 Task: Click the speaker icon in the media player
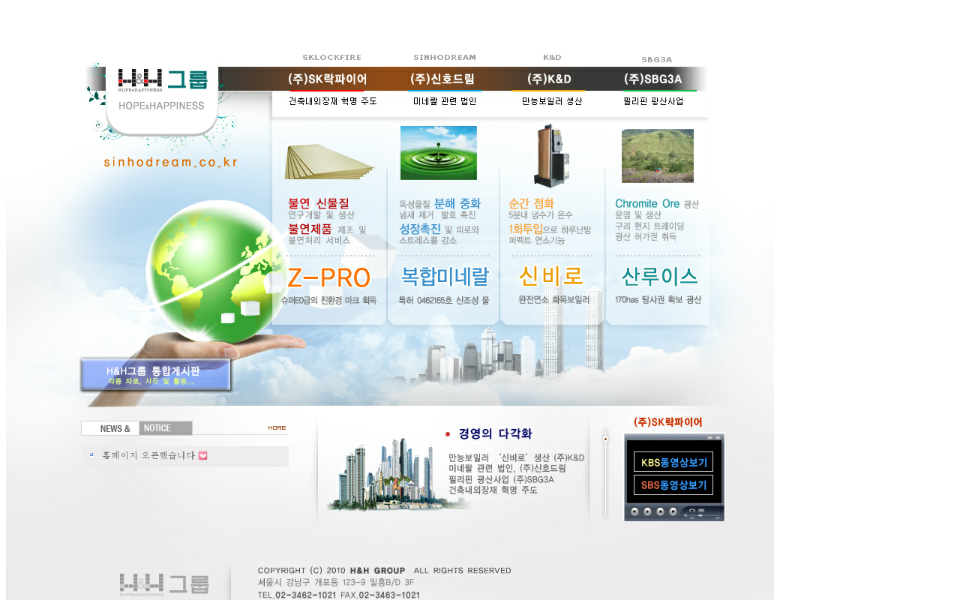685,516
